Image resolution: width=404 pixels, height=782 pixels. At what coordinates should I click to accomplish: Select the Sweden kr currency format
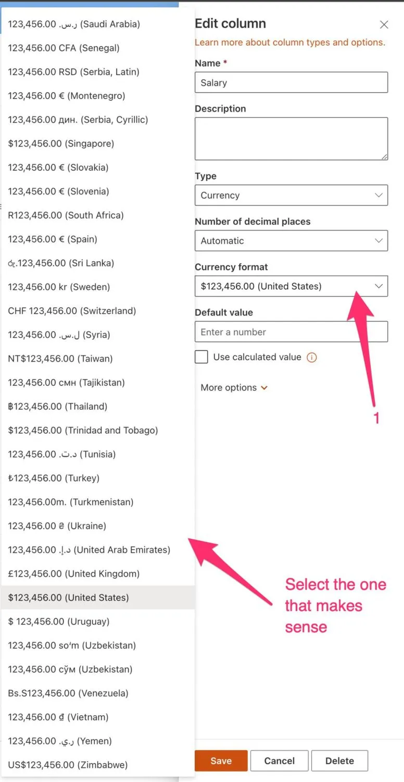59,287
